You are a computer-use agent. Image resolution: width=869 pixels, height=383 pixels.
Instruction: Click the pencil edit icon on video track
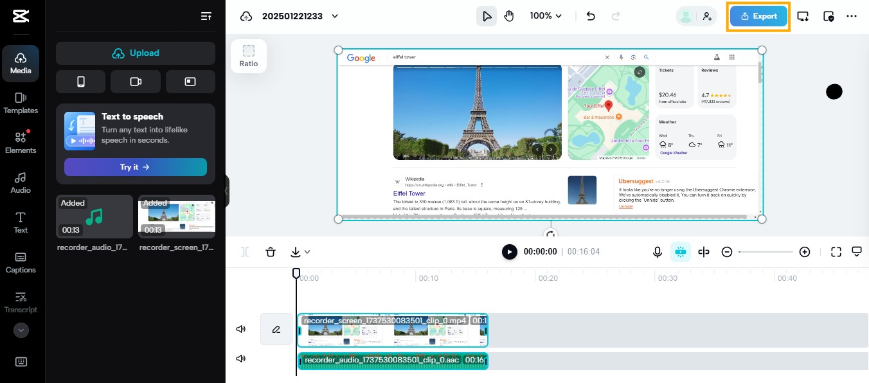(276, 330)
